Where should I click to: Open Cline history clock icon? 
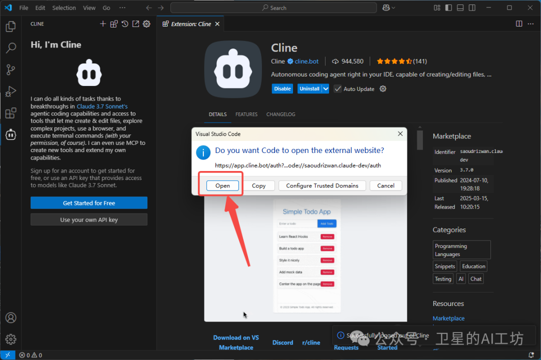[x=125, y=24]
